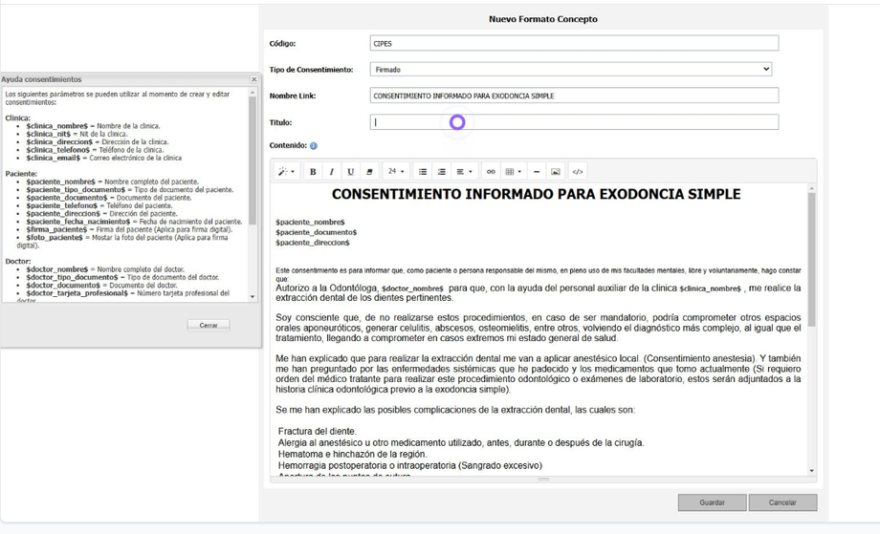Open the Tipo de Consentimiento dropdown

coord(571,70)
